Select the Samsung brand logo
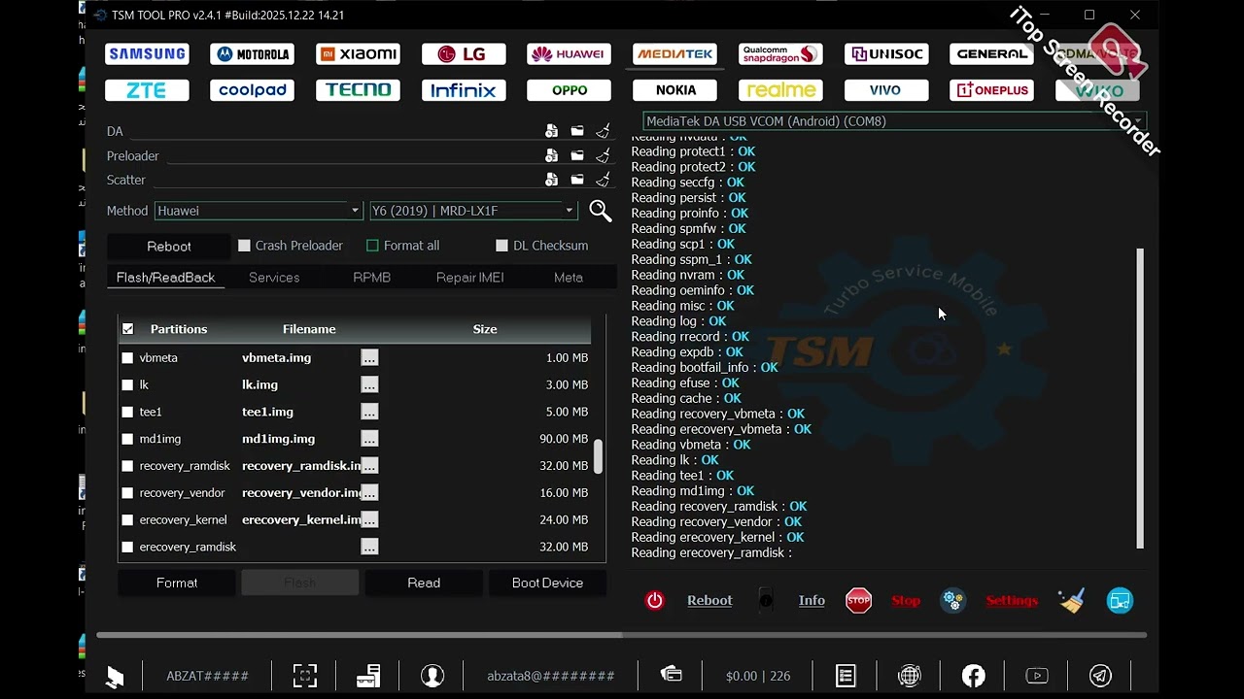Viewport: 1244px width, 699px height. tap(147, 54)
